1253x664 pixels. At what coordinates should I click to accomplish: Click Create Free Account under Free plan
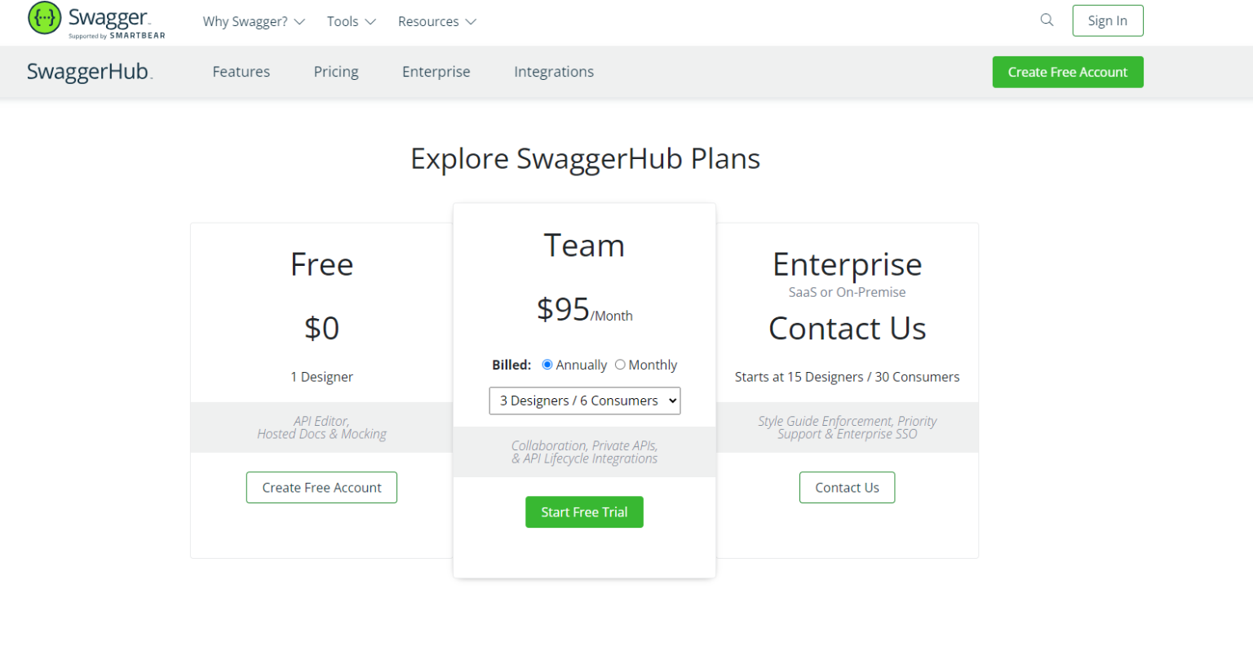[321, 488]
